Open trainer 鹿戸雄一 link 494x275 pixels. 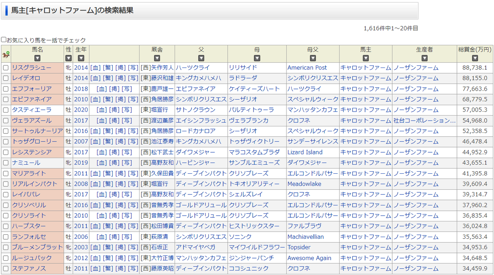pyautogui.click(x=162, y=89)
